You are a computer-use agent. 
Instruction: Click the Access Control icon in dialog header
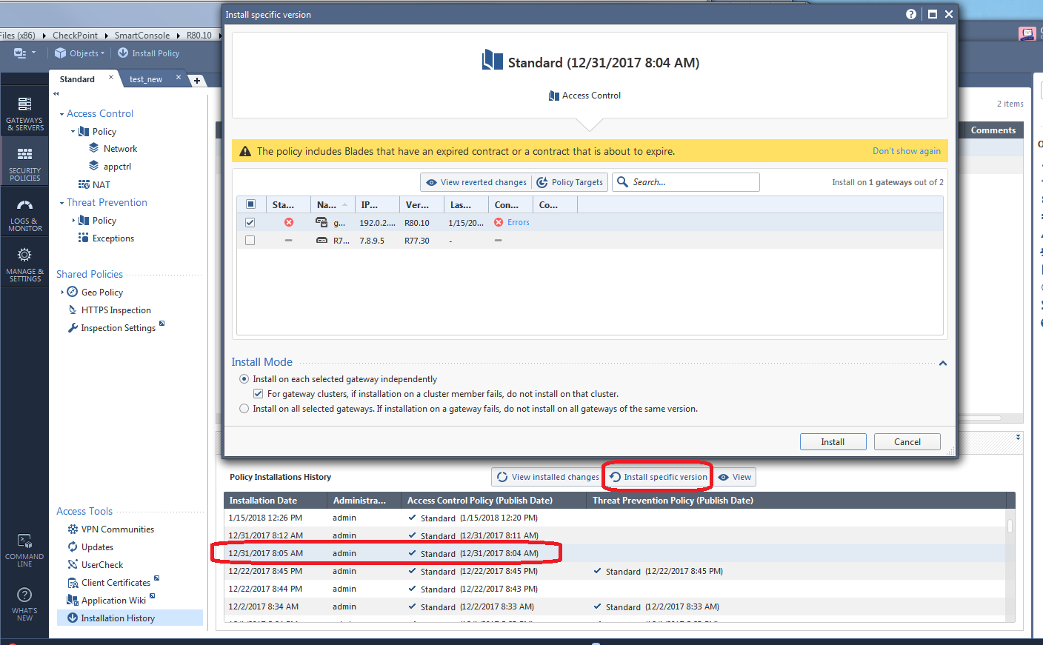(x=554, y=96)
